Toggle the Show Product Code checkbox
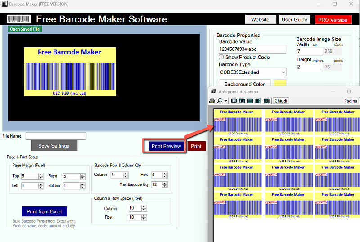This screenshot has width=360, height=242. click(x=221, y=57)
